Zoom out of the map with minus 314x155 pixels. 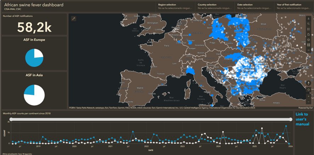click(x=309, y=102)
